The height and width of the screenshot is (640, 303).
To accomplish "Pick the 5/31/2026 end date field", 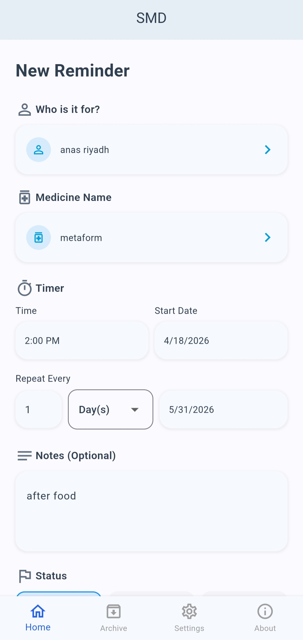I will coord(223,409).
